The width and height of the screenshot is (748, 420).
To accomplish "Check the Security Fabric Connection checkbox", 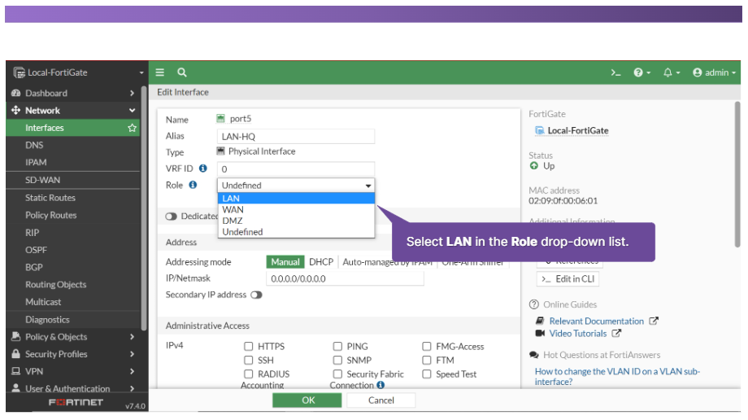I will 337,374.
